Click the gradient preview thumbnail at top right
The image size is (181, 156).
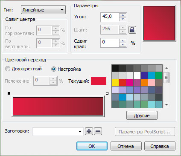(159, 23)
